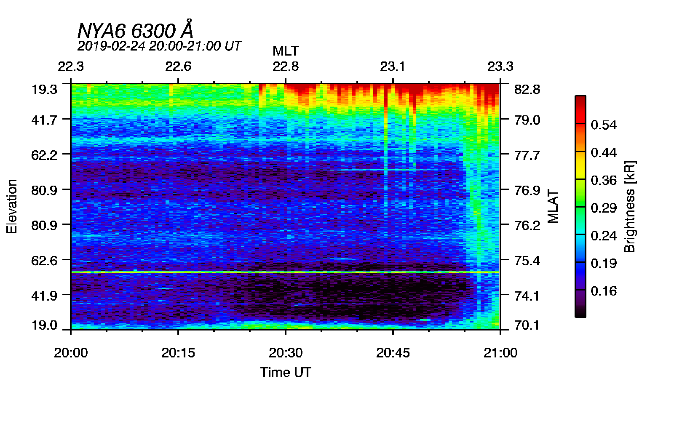Click elevation tick label '41.9'

44,296
